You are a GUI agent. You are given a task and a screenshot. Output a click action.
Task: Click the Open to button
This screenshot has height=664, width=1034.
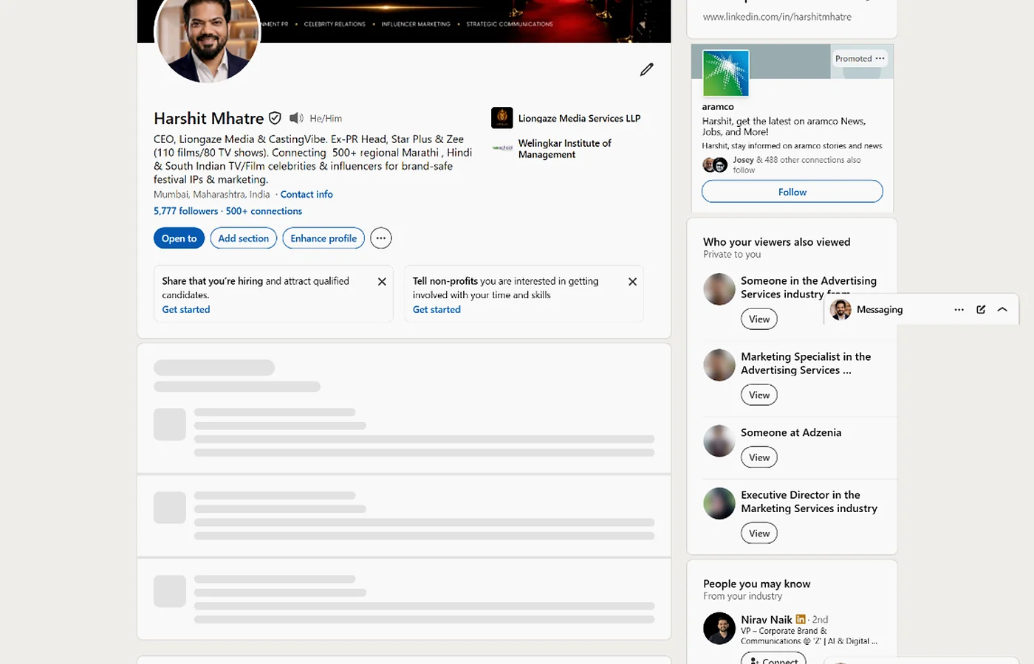click(x=179, y=238)
